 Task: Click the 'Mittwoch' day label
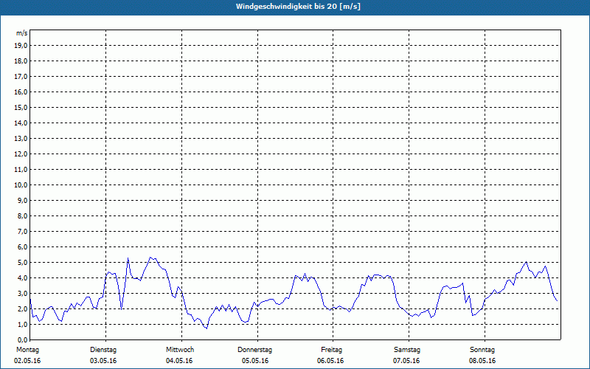coord(180,350)
